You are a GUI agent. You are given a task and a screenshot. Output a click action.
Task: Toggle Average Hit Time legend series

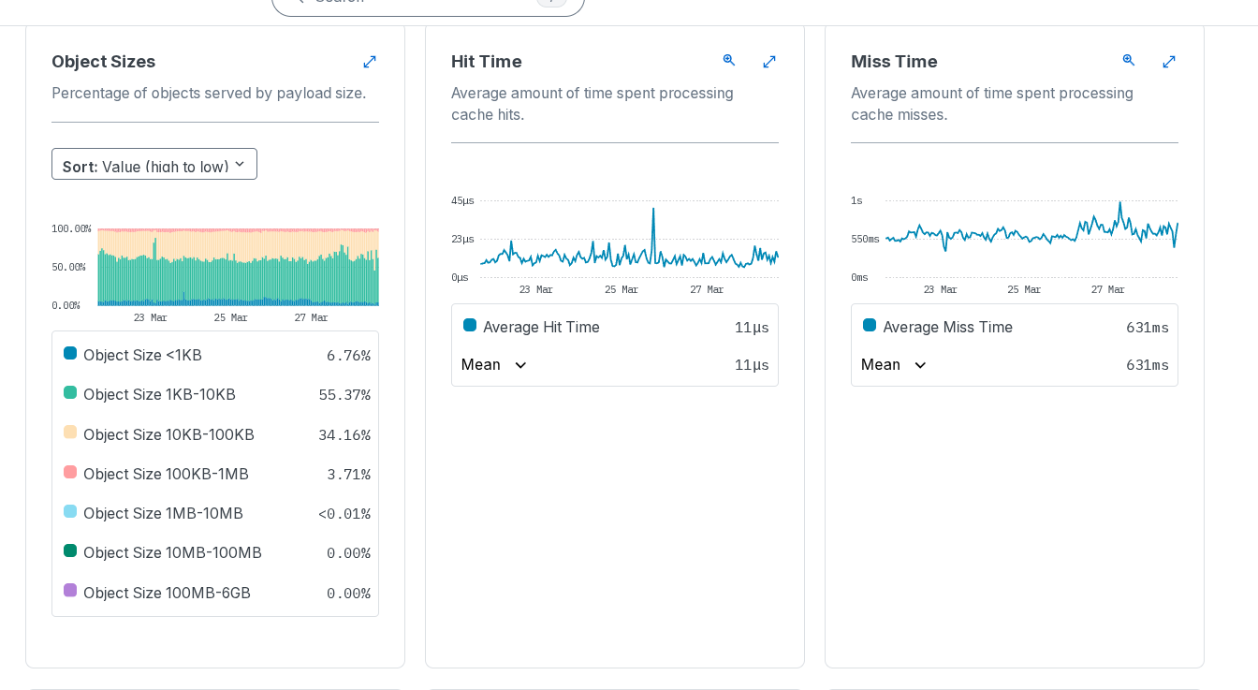click(x=541, y=327)
